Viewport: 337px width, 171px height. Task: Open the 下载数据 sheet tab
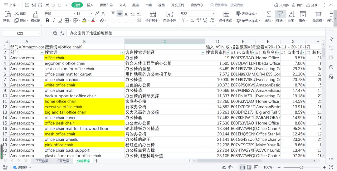click(42, 161)
